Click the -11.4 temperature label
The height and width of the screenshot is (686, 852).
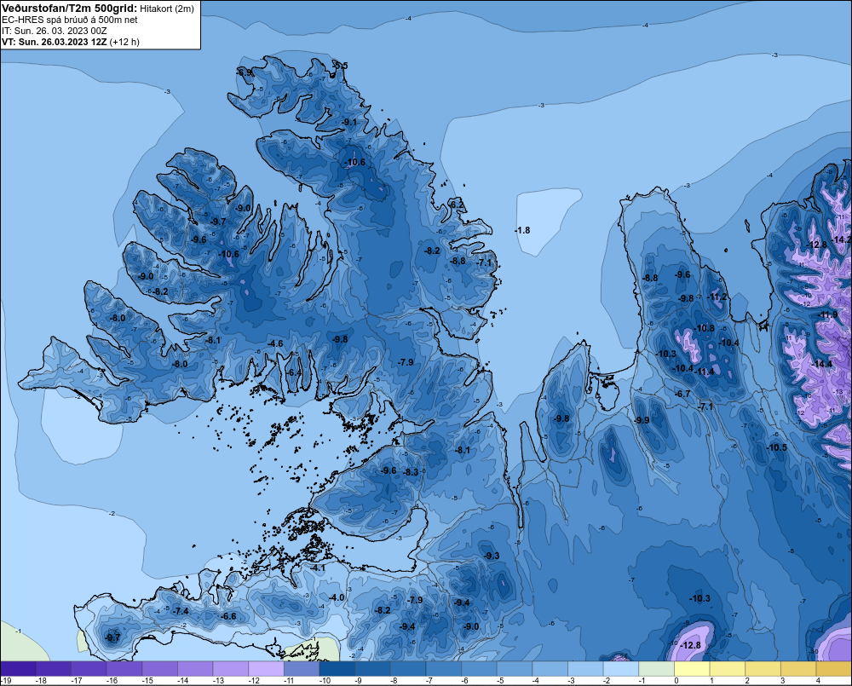(x=705, y=372)
